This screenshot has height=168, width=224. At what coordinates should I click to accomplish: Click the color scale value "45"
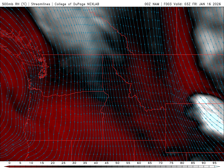[x=107, y=163]
